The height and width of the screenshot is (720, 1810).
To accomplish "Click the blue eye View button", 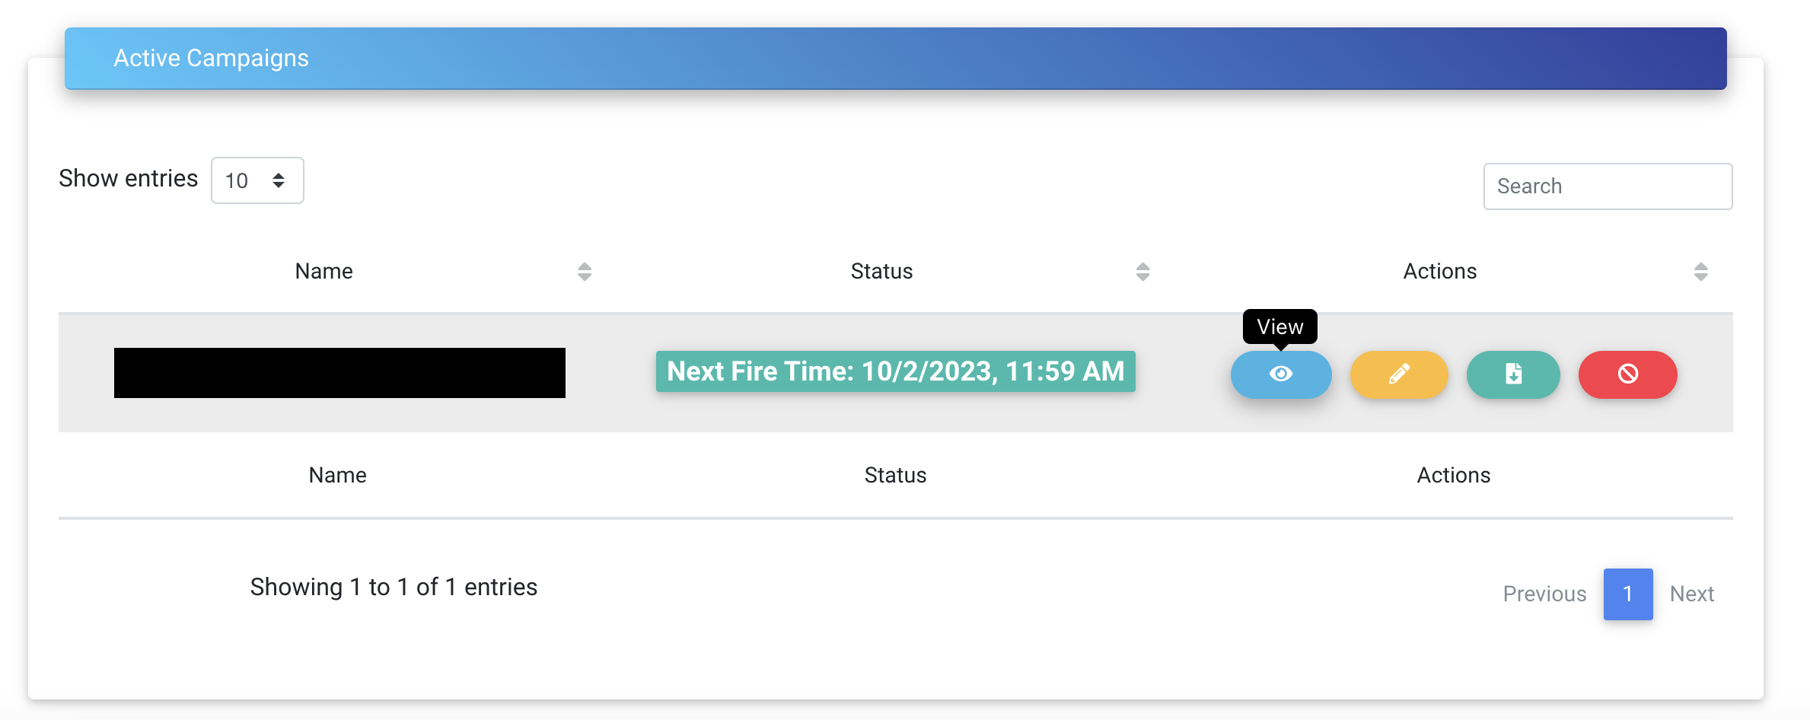I will tap(1281, 374).
